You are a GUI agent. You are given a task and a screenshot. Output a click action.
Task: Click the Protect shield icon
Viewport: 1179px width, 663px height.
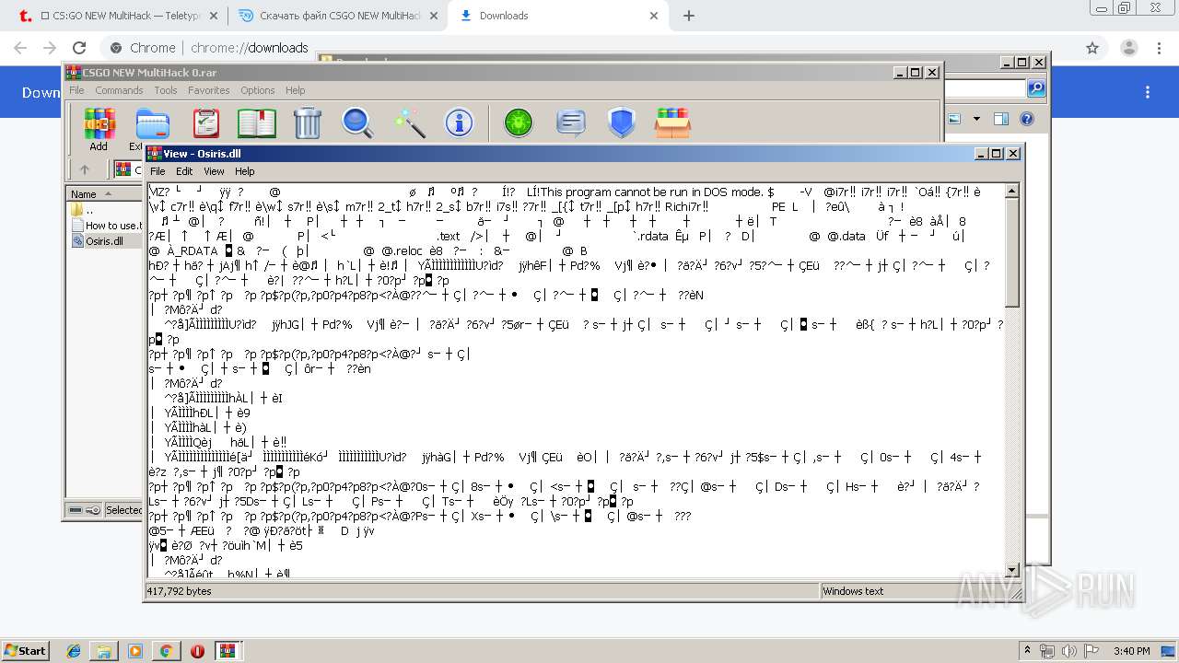pyautogui.click(x=622, y=122)
